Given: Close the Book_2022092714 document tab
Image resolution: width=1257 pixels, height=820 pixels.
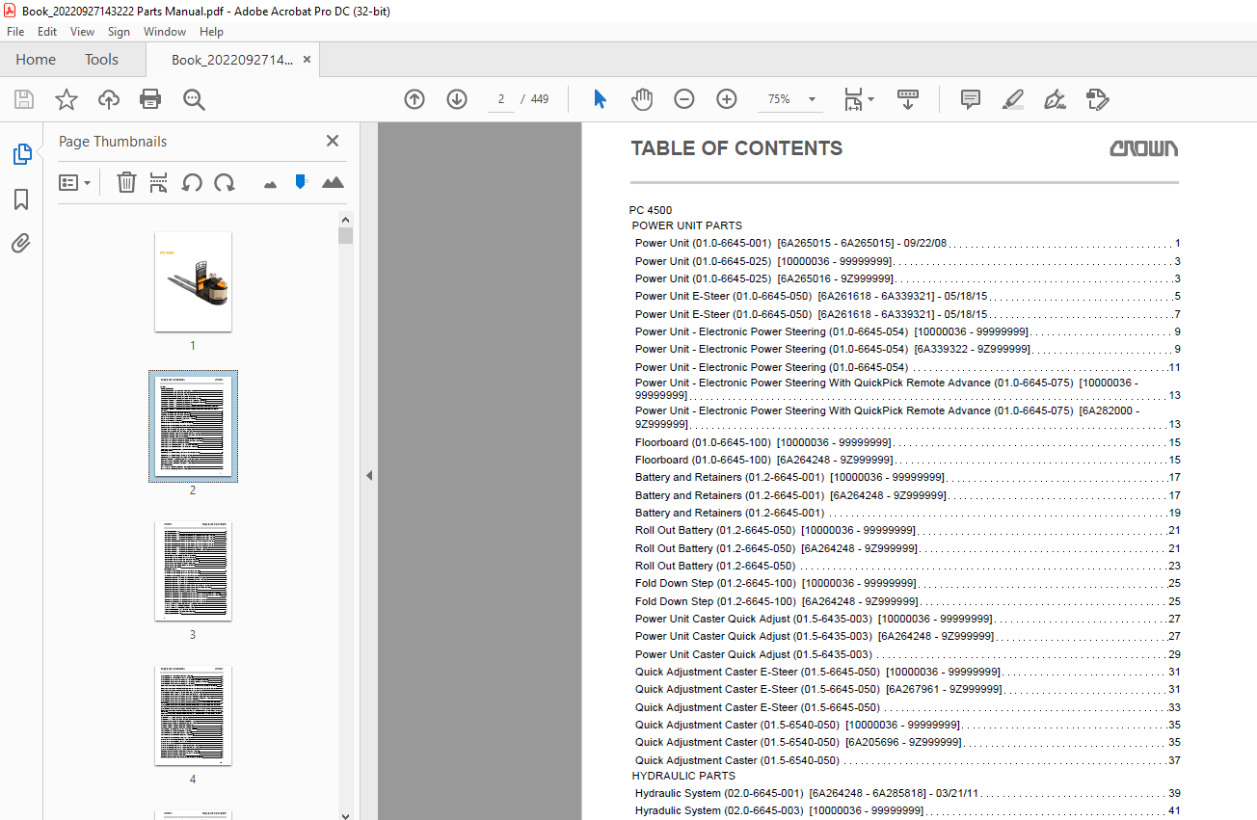Looking at the screenshot, I should (307, 60).
